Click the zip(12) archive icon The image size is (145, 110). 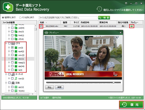(16, 87)
